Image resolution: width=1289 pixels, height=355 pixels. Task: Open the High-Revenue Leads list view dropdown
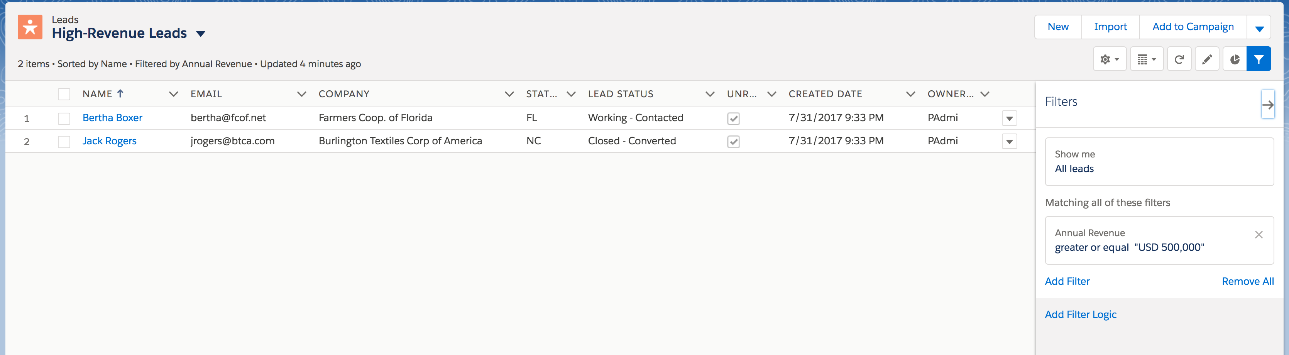(x=201, y=34)
